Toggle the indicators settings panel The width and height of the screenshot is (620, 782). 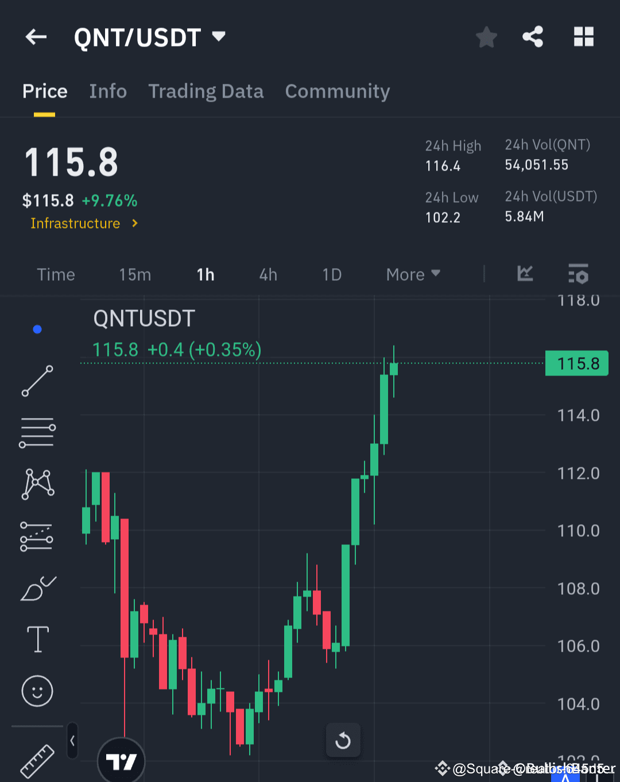click(x=578, y=274)
